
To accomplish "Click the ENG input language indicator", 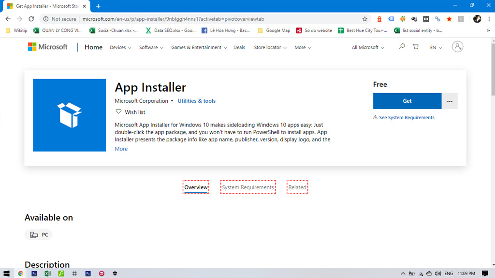I will coord(448,273).
